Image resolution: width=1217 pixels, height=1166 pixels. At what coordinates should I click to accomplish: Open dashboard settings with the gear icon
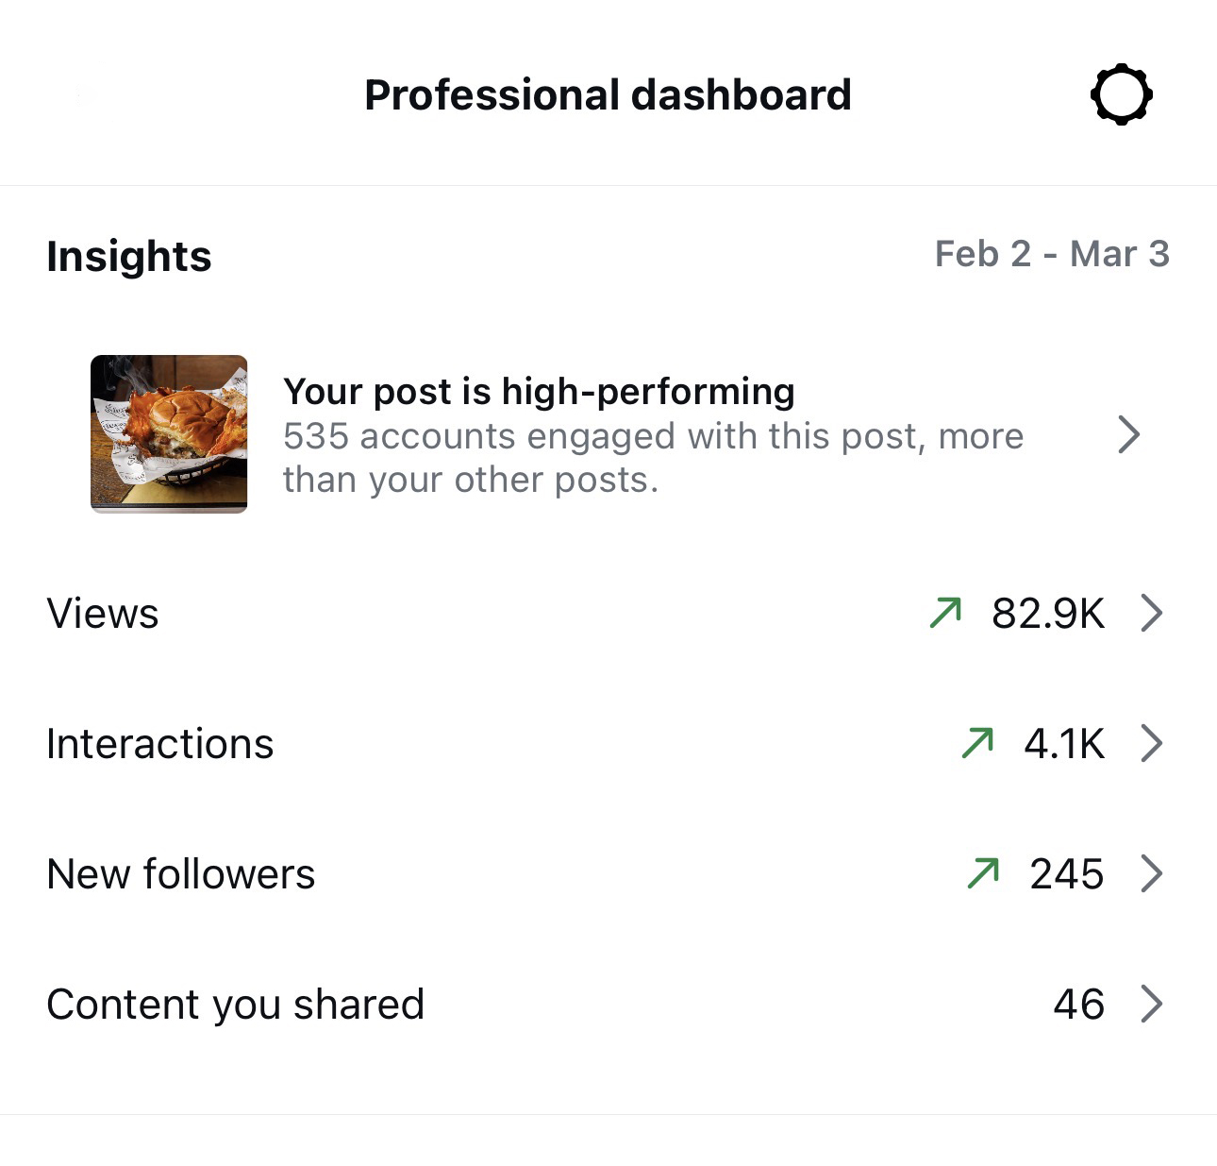point(1122,93)
